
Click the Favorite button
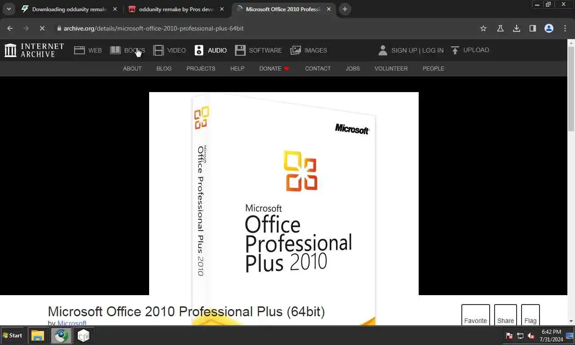[x=475, y=314]
